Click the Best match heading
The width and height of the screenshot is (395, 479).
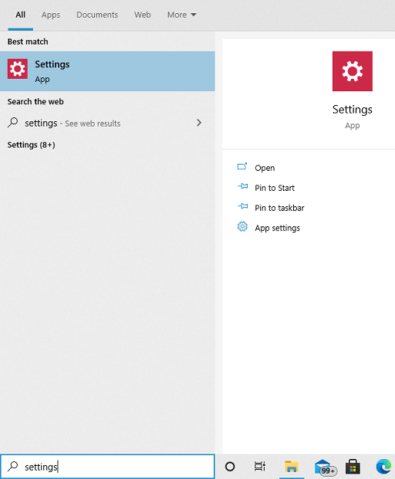coord(28,42)
